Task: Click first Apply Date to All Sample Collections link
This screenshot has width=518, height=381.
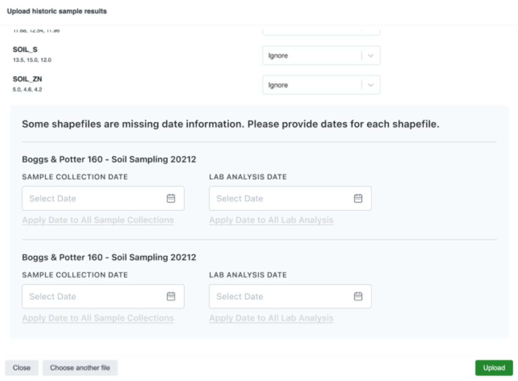Action: 98,220
